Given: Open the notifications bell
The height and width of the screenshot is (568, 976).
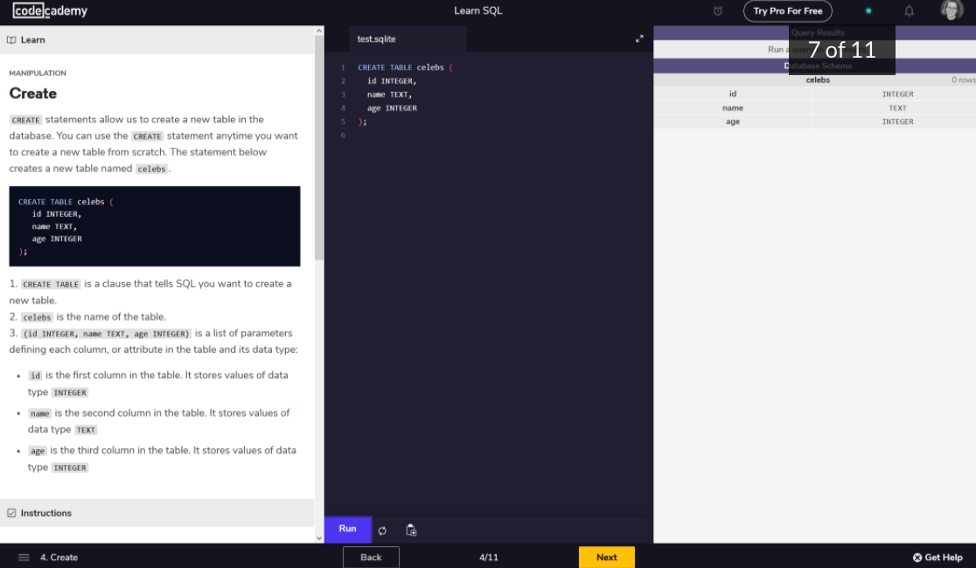Looking at the screenshot, I should 909,11.
